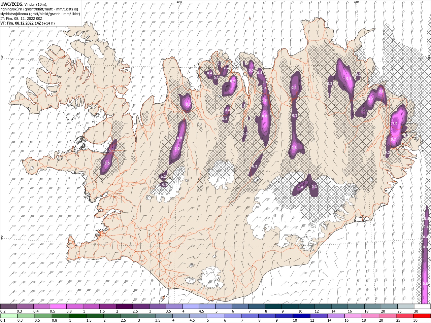This screenshot has width=431, height=323.
Task: Select the dark teal 8 snow legend swatch
Action: pyautogui.click(x=273, y=307)
